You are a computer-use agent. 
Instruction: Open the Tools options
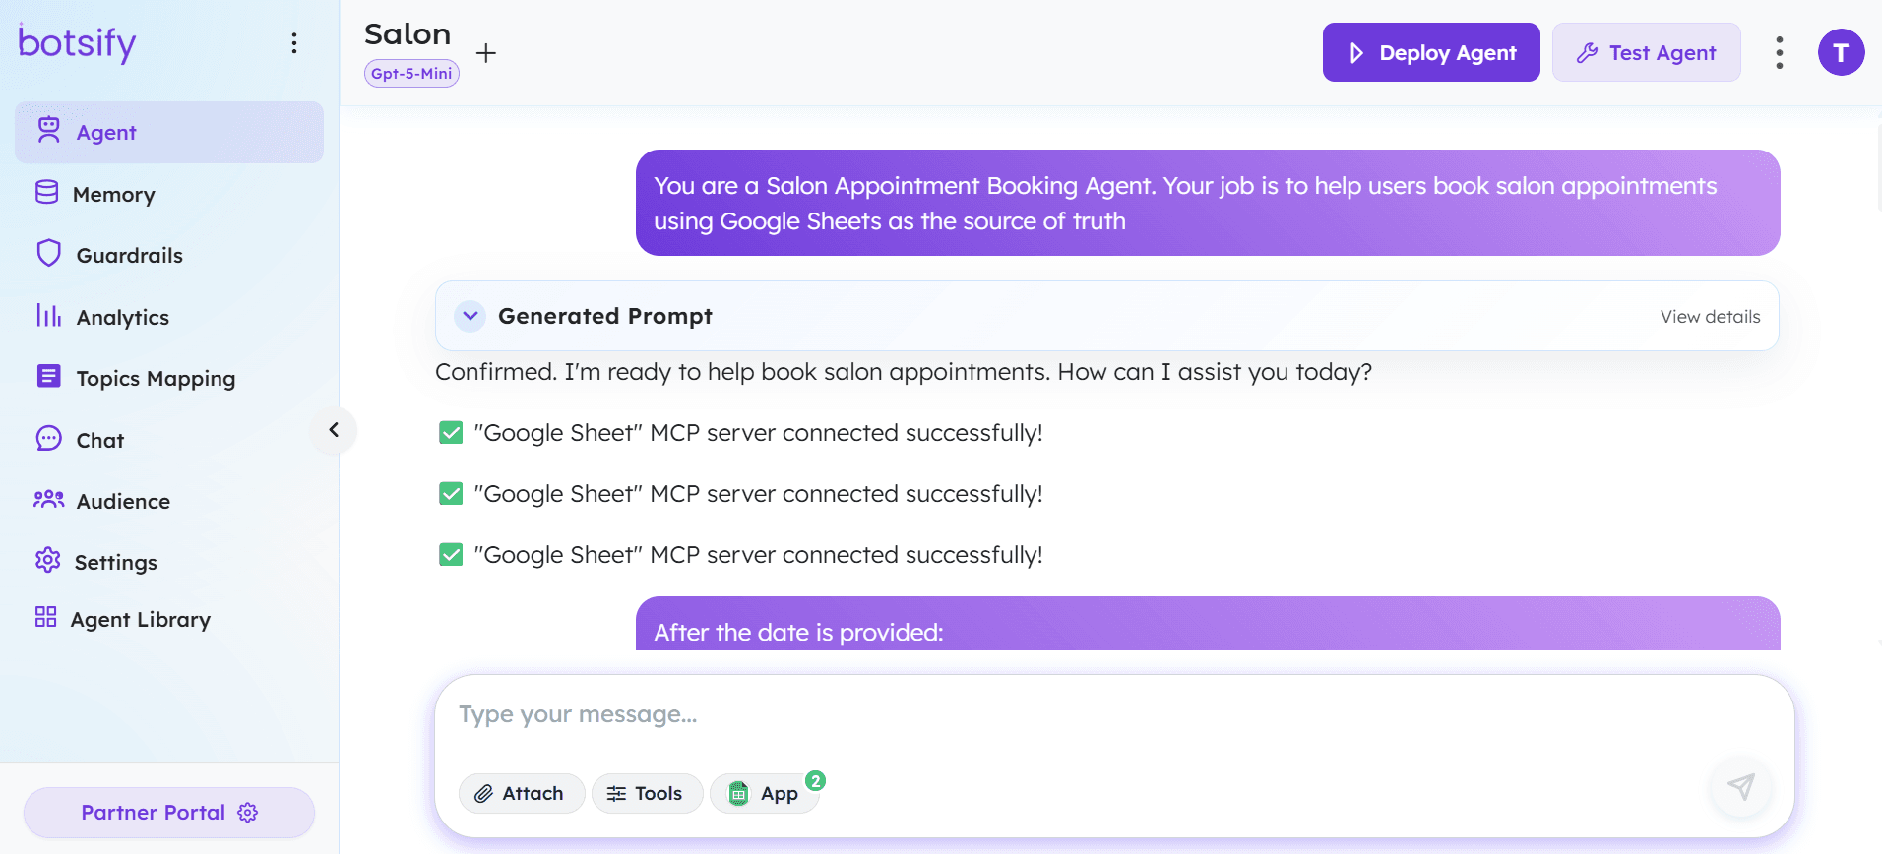(647, 794)
